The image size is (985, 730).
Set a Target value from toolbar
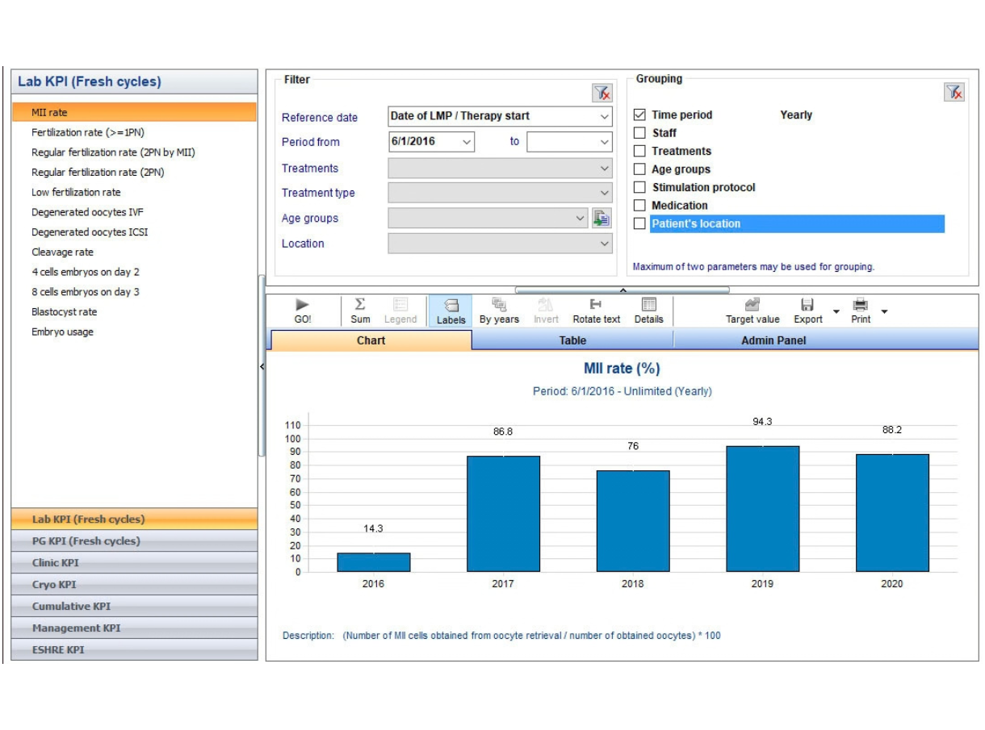[752, 311]
